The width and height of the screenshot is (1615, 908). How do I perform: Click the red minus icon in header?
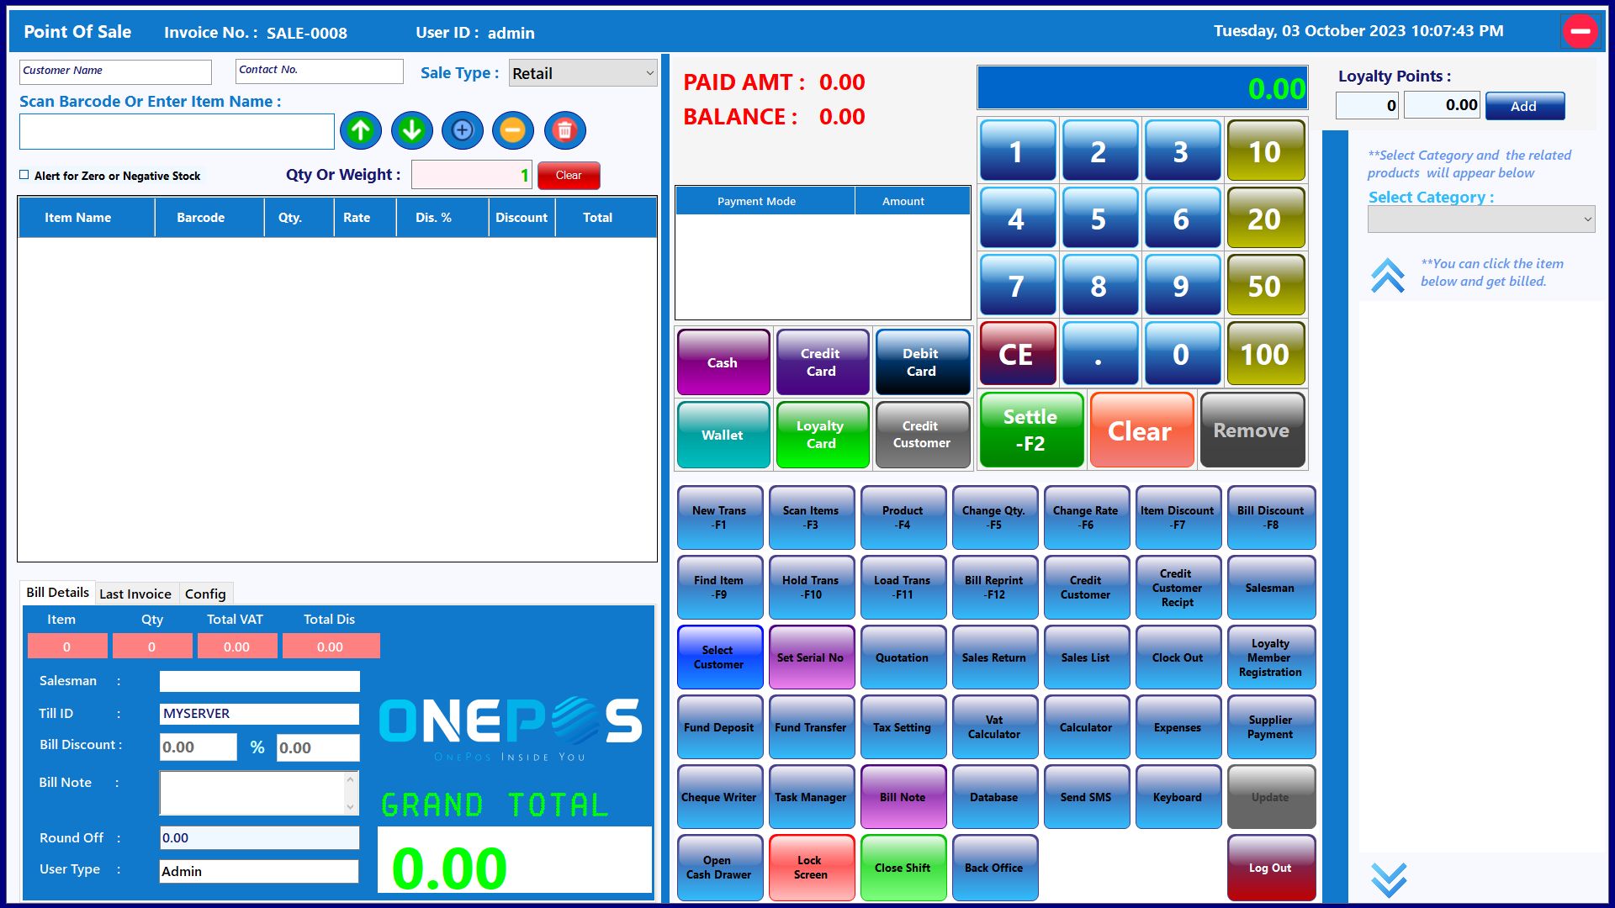click(1580, 32)
